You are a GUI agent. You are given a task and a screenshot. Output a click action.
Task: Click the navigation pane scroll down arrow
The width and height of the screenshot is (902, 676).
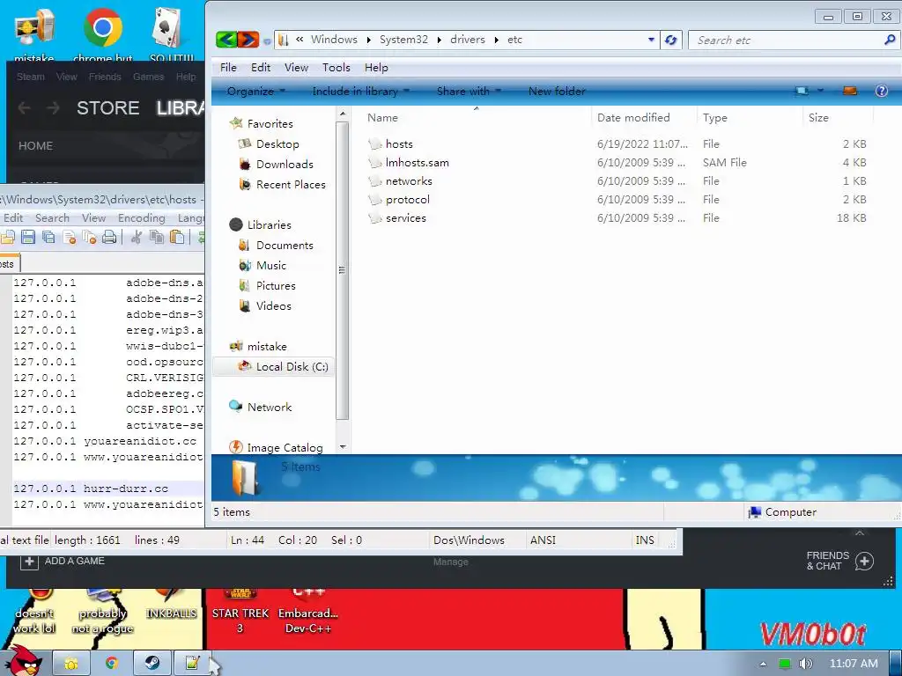(x=343, y=446)
